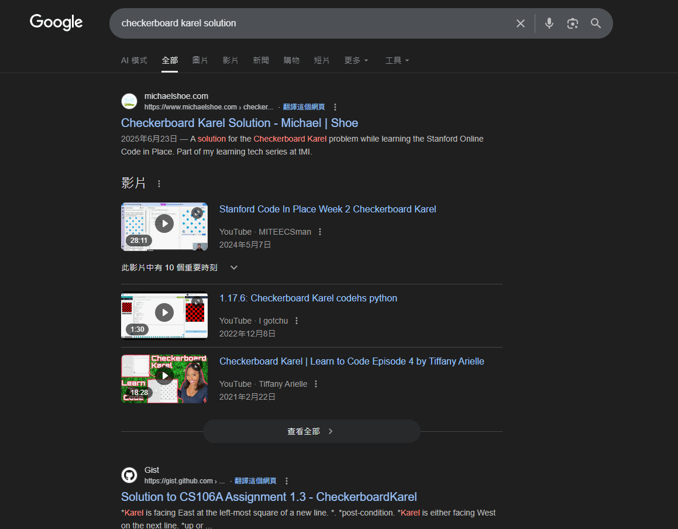Screen dimensions: 678x529
Task: Switch to the 圖片 tab
Action: (x=200, y=60)
